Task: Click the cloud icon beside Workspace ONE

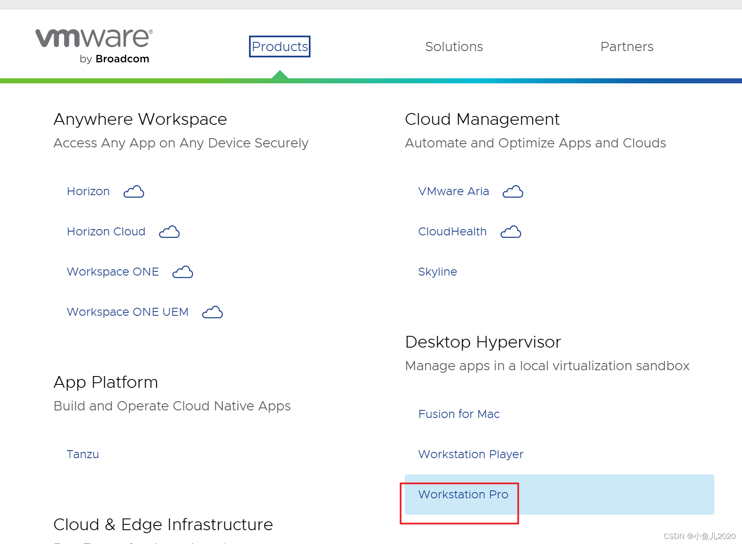Action: click(183, 272)
